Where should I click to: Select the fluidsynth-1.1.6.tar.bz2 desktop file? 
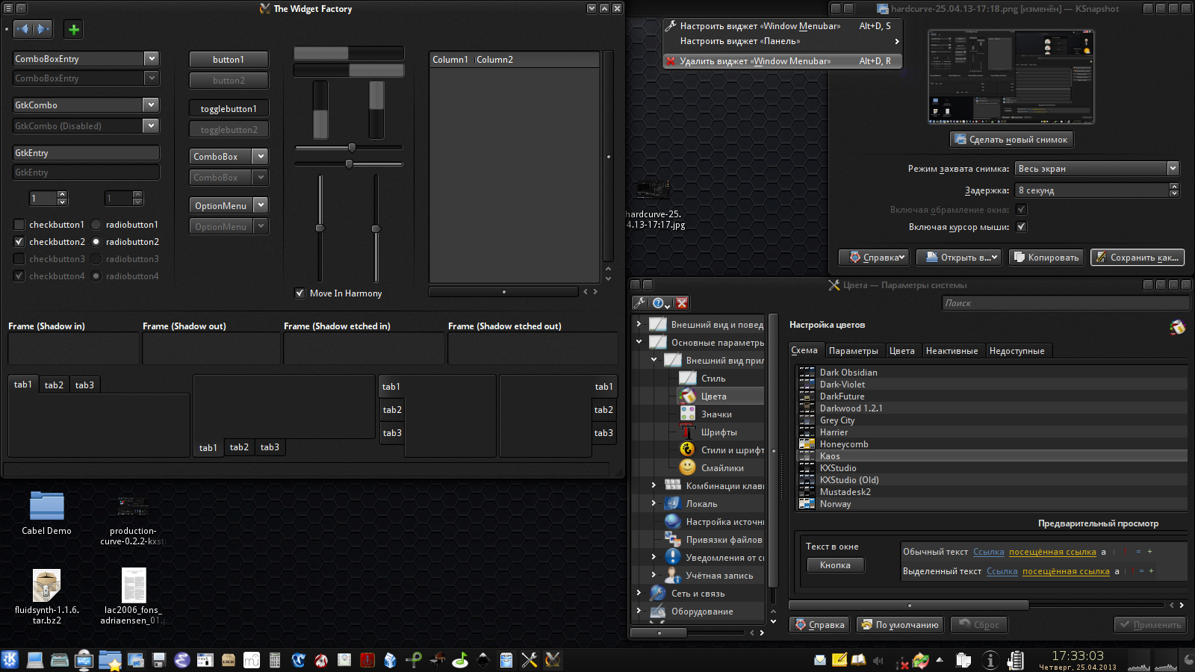(x=46, y=596)
